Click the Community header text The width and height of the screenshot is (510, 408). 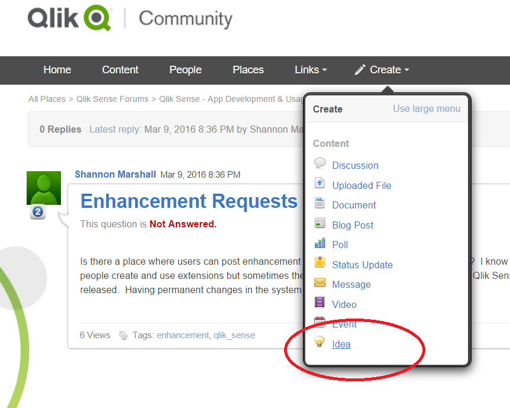(186, 19)
